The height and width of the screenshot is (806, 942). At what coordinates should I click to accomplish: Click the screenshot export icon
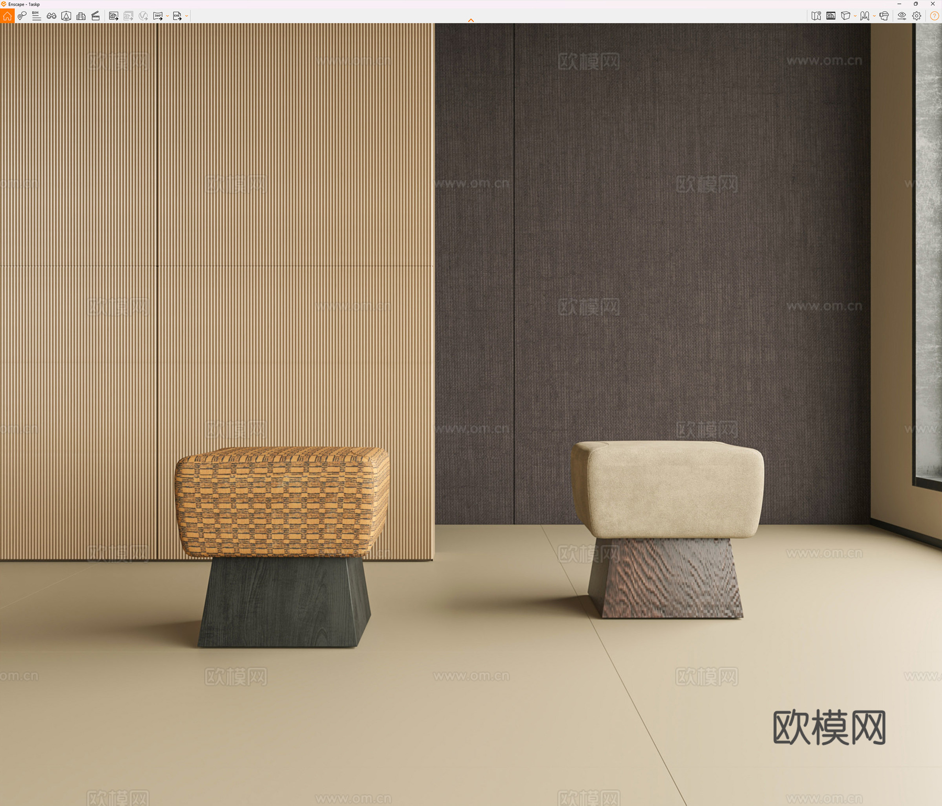coord(114,16)
